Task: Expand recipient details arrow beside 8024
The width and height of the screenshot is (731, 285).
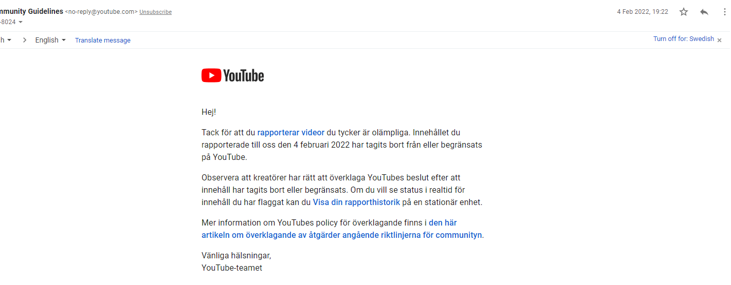Action: pos(21,22)
